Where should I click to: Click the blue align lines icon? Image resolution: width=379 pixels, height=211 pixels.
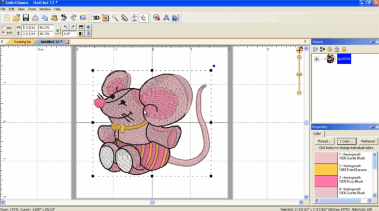point(88,34)
